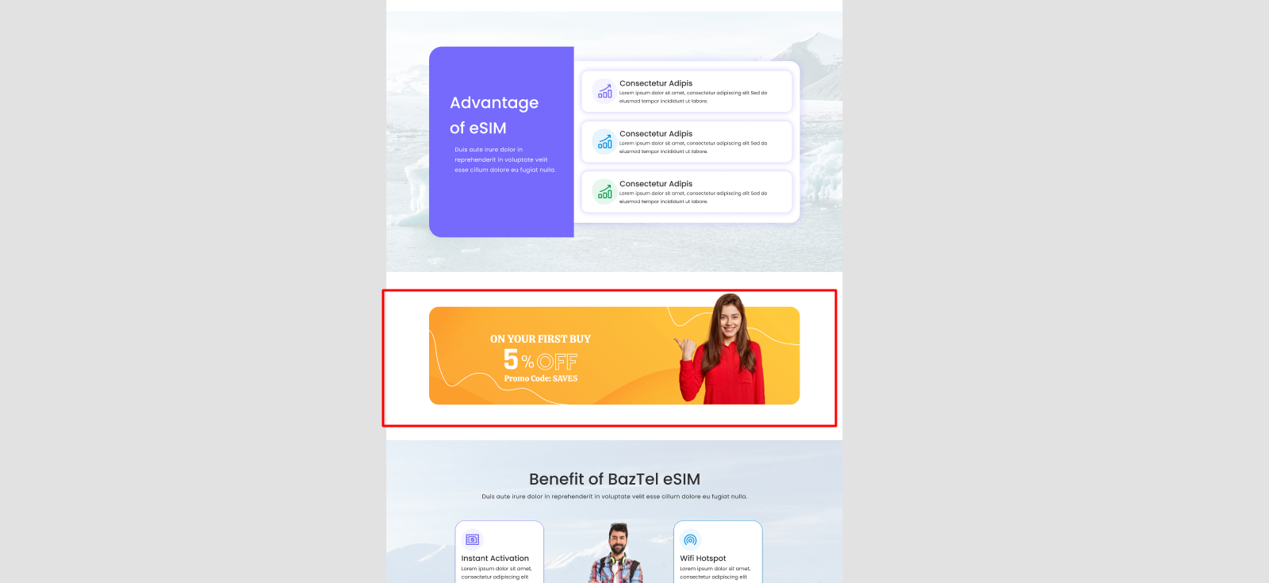
Task: Click the Lorem ipsum text under Wifi Hotspot
Action: point(715,573)
